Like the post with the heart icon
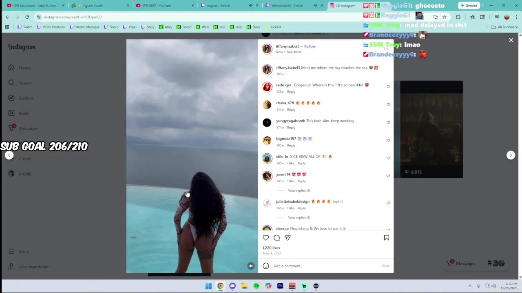This screenshot has width=522, height=293. pos(266,238)
